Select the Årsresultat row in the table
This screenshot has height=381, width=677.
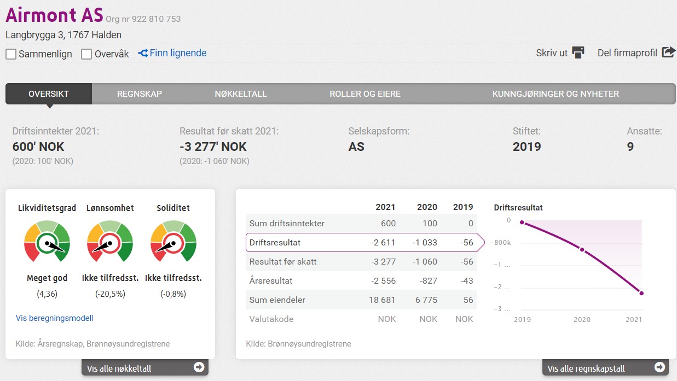pyautogui.click(x=361, y=281)
